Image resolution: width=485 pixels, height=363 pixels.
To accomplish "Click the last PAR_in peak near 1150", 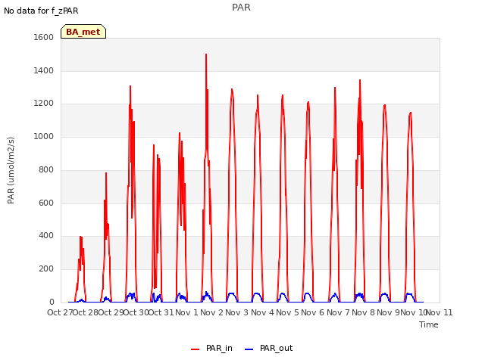I will point(411,113).
